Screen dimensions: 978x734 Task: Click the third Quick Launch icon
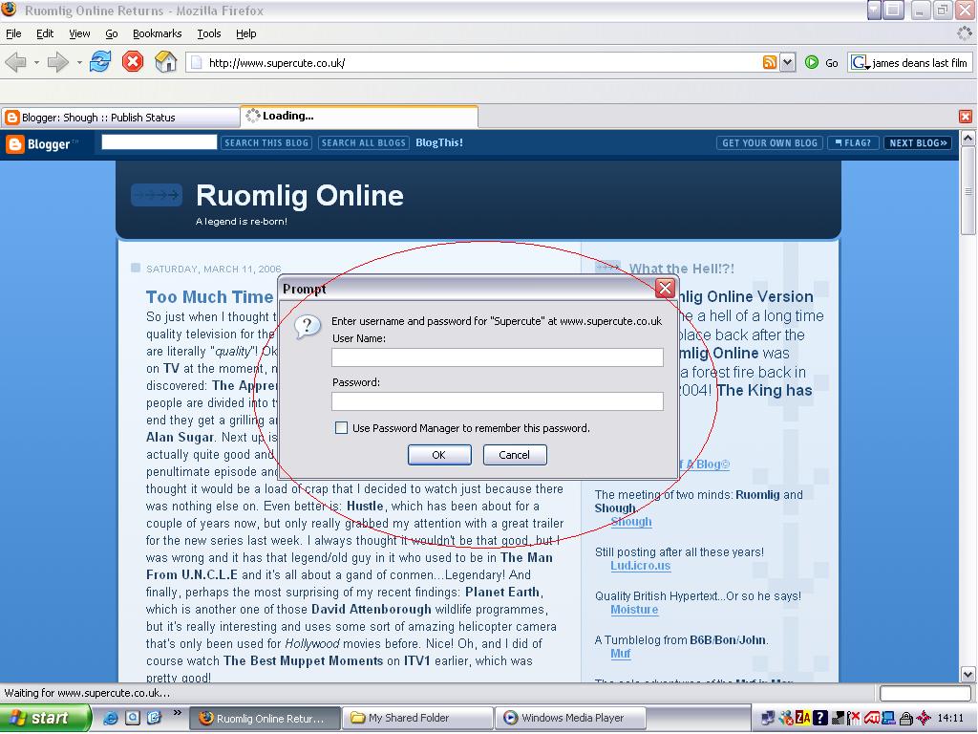(x=154, y=718)
